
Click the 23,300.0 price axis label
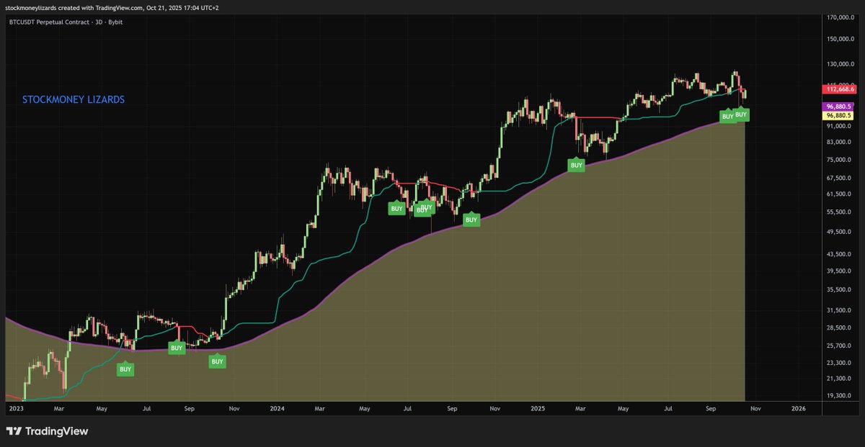coord(840,363)
